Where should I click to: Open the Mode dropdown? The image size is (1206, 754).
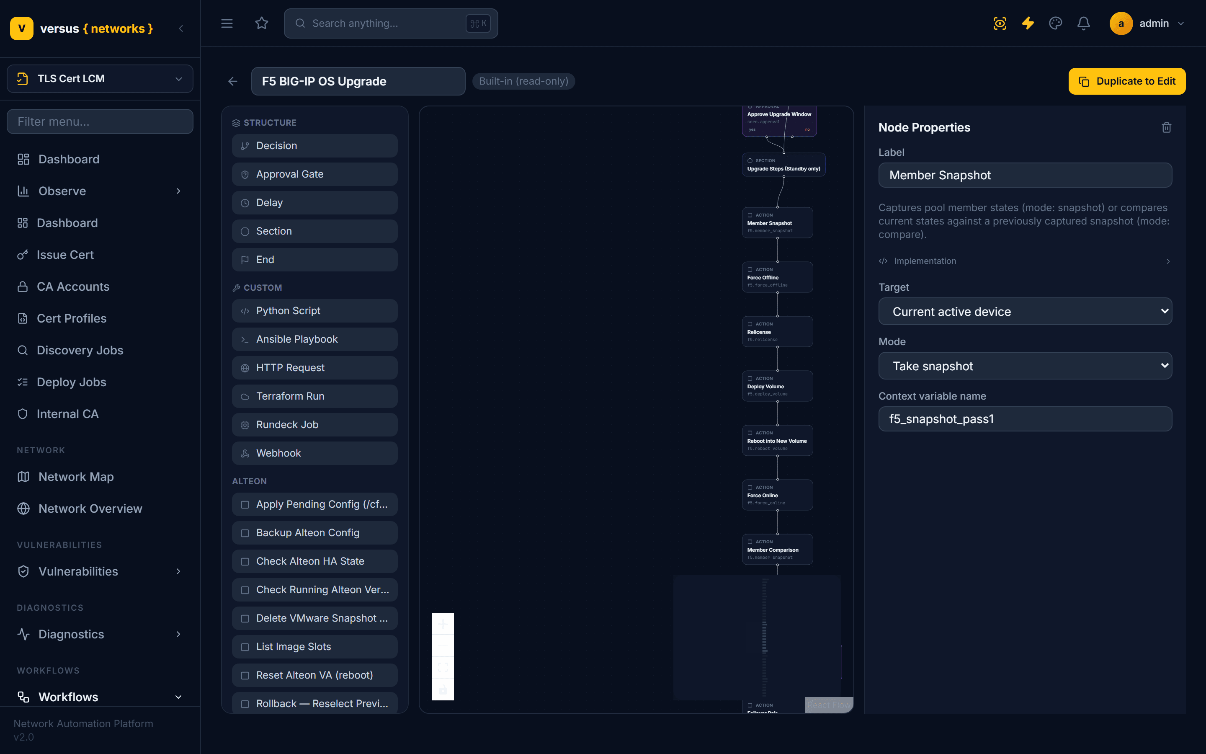tap(1025, 366)
